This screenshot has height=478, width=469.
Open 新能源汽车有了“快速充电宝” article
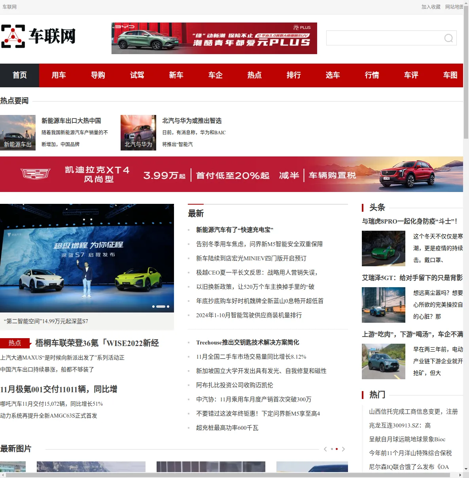coord(234,230)
